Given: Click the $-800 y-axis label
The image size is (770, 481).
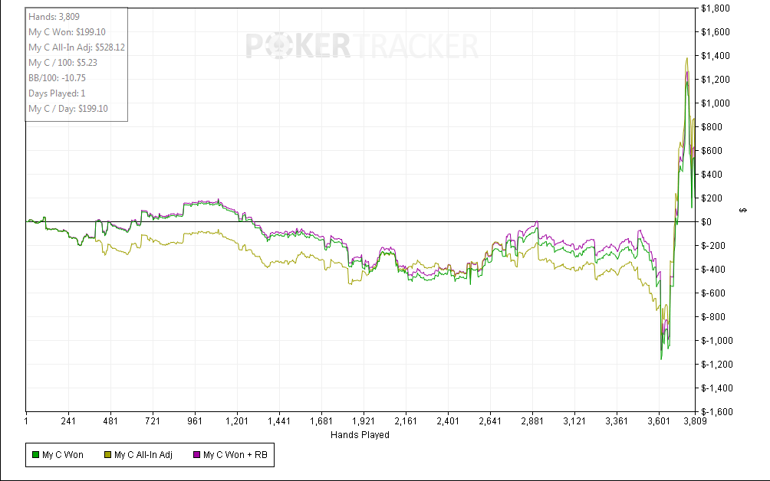Looking at the screenshot, I should click(x=713, y=317).
